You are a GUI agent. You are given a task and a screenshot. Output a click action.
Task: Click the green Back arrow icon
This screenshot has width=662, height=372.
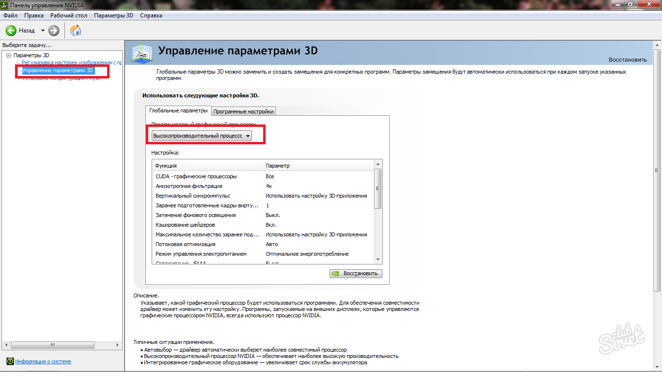click(x=11, y=31)
